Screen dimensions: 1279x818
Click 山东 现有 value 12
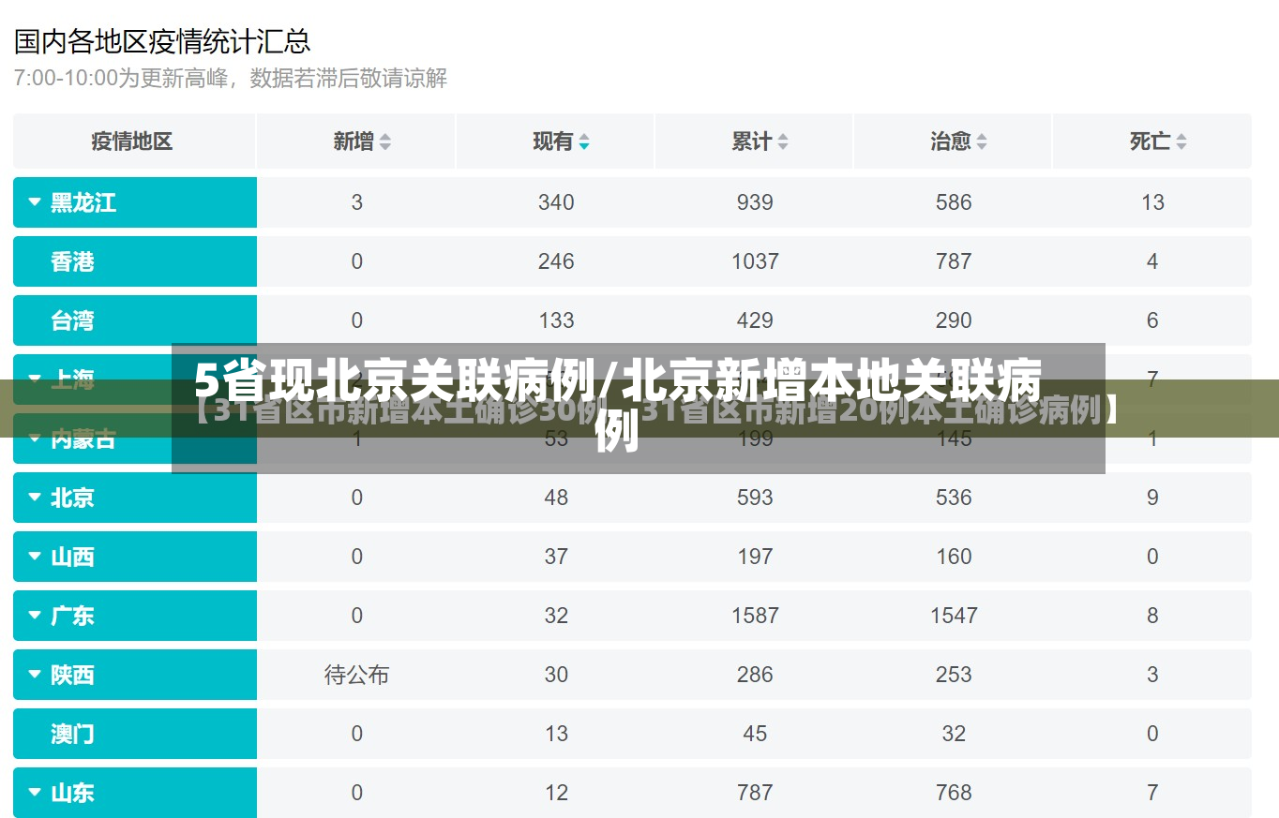(556, 793)
